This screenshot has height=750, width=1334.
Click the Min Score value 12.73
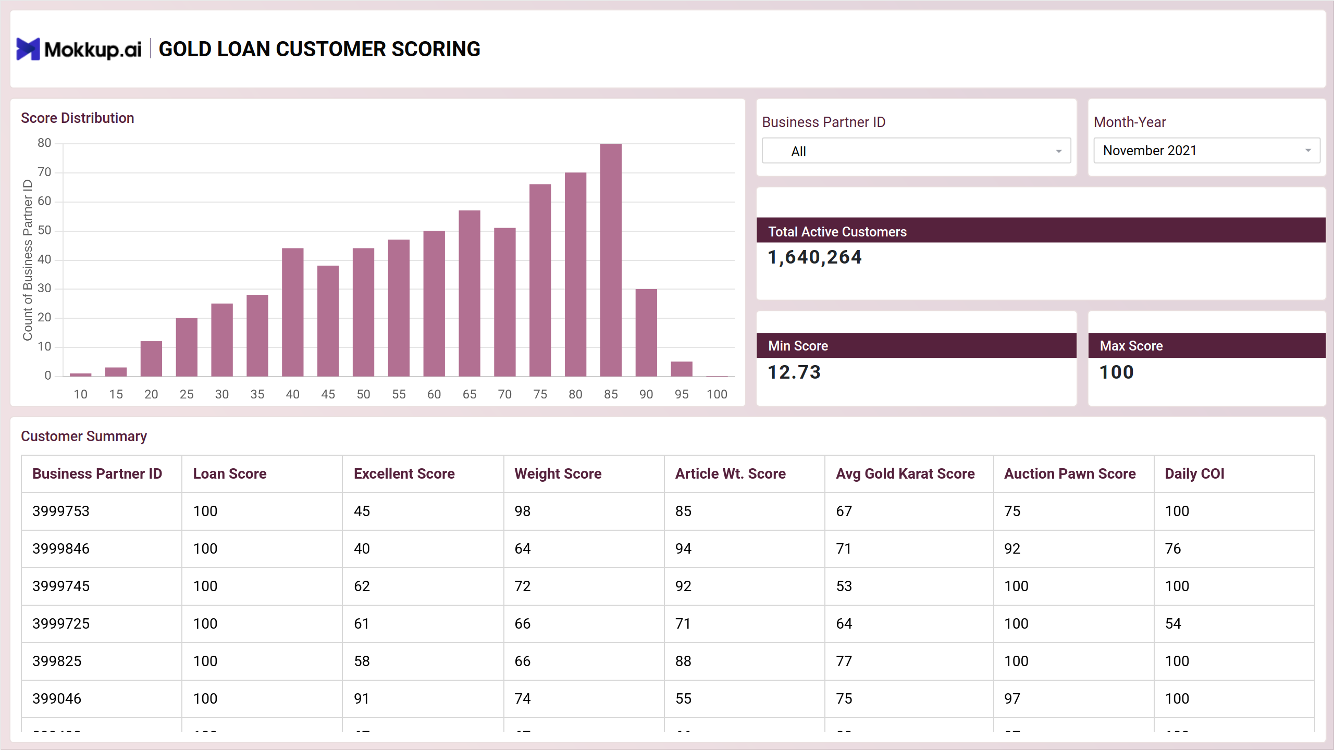(794, 372)
